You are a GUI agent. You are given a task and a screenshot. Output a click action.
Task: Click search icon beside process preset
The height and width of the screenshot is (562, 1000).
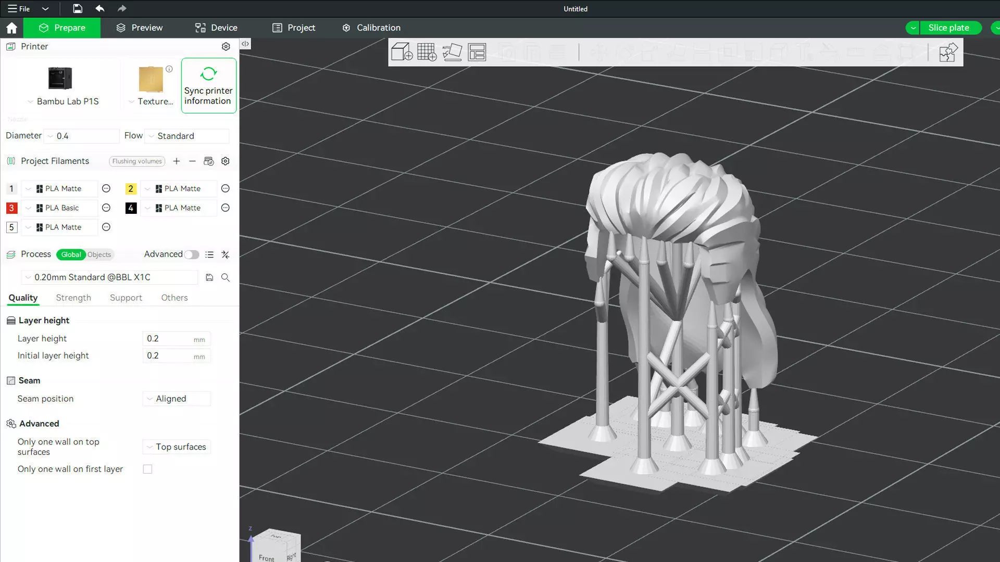tap(226, 277)
